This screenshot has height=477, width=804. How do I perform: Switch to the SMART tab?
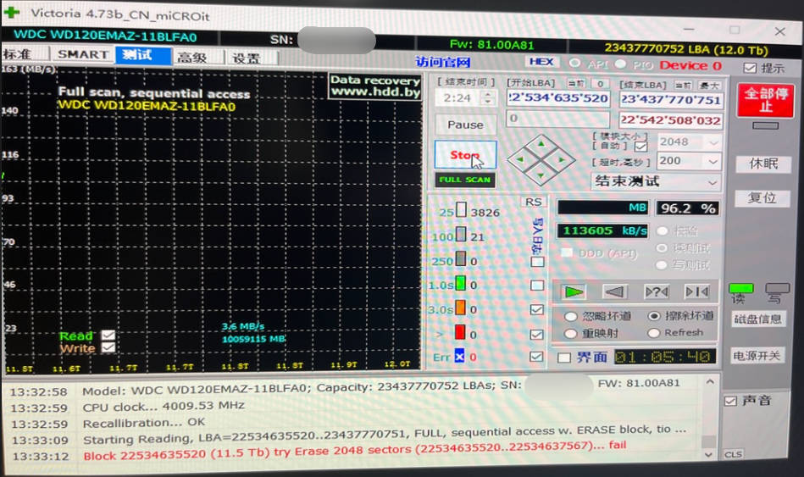82,55
